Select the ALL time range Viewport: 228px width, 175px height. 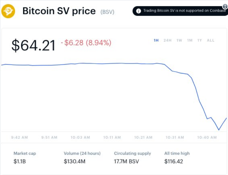point(210,40)
